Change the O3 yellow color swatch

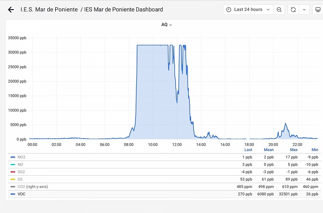tap(13, 179)
